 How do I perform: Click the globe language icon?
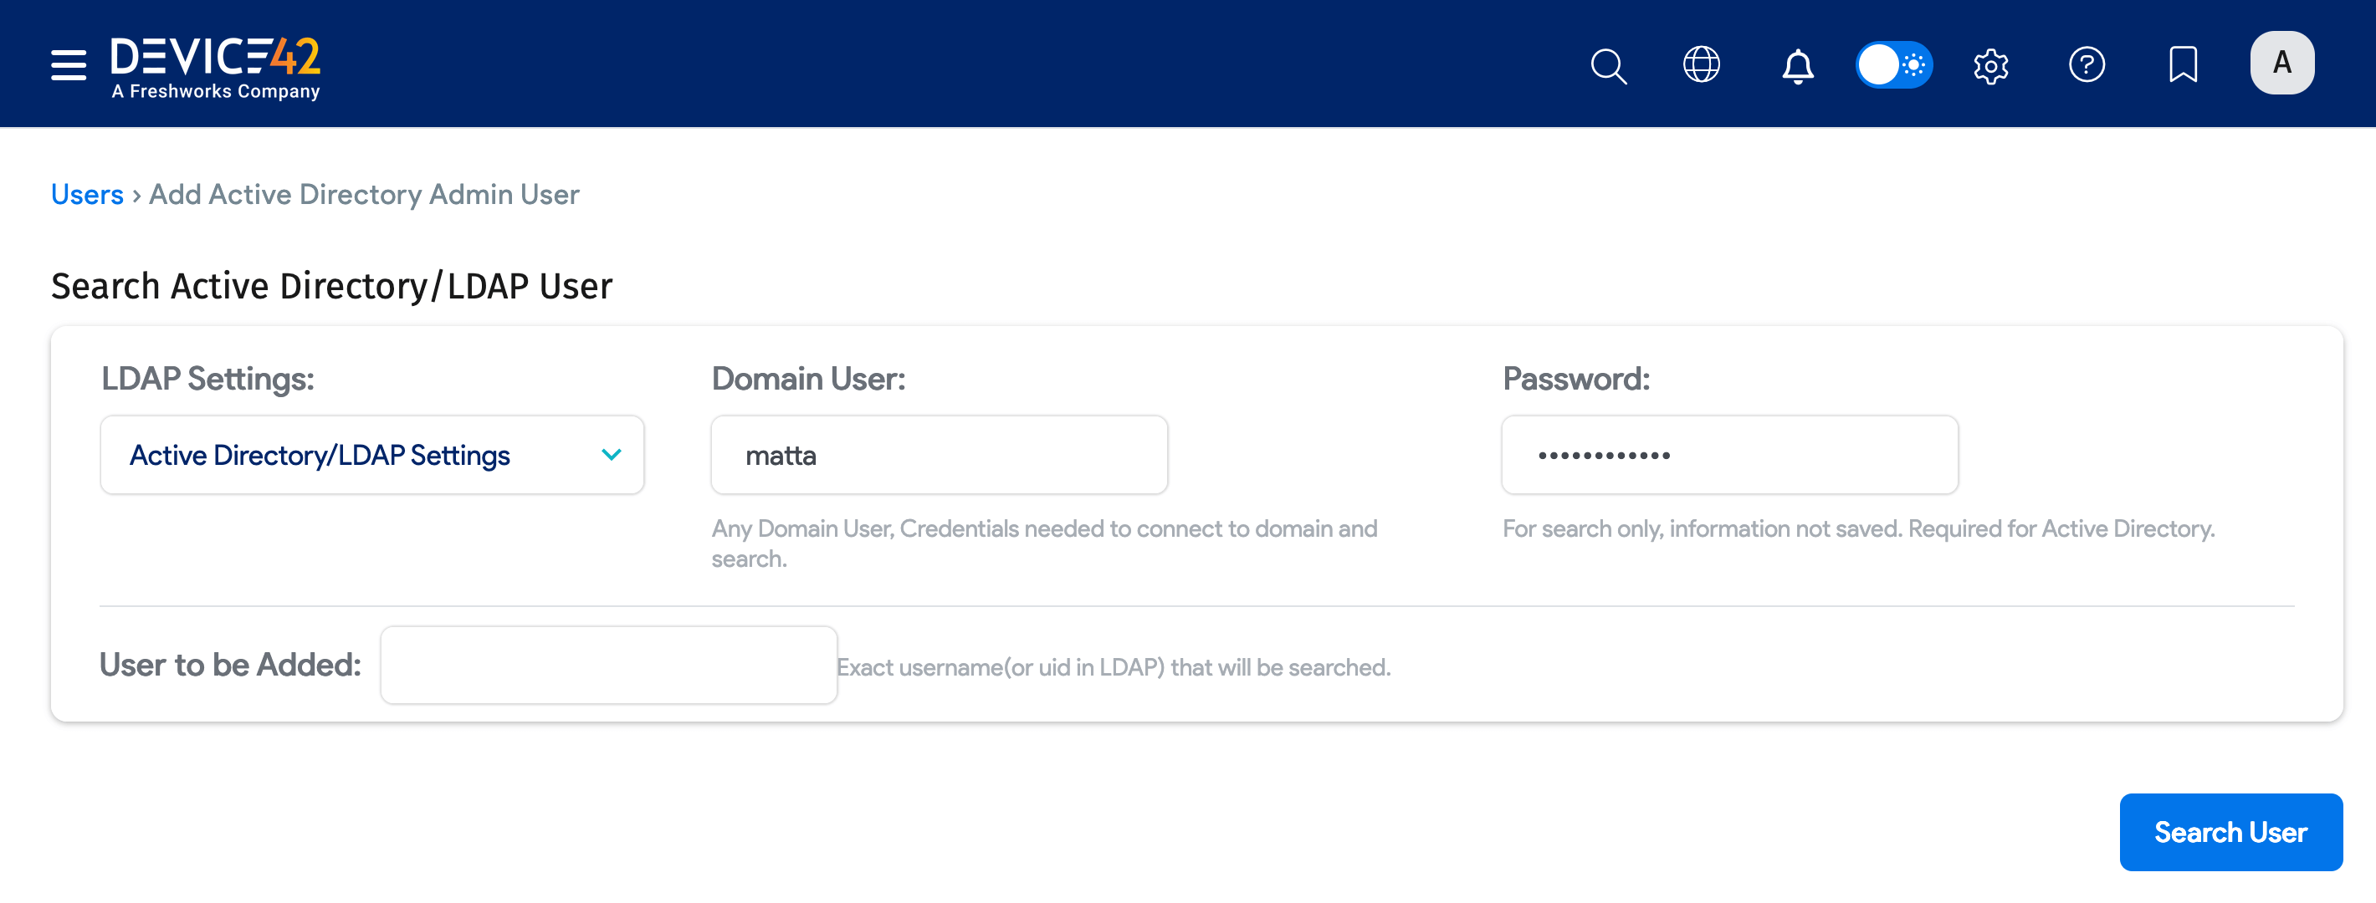(x=1703, y=64)
